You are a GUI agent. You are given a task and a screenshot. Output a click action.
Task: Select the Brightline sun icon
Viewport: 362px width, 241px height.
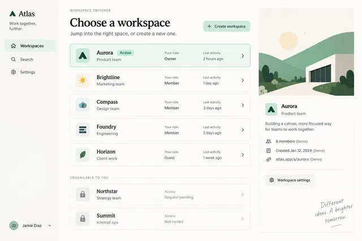[83, 80]
